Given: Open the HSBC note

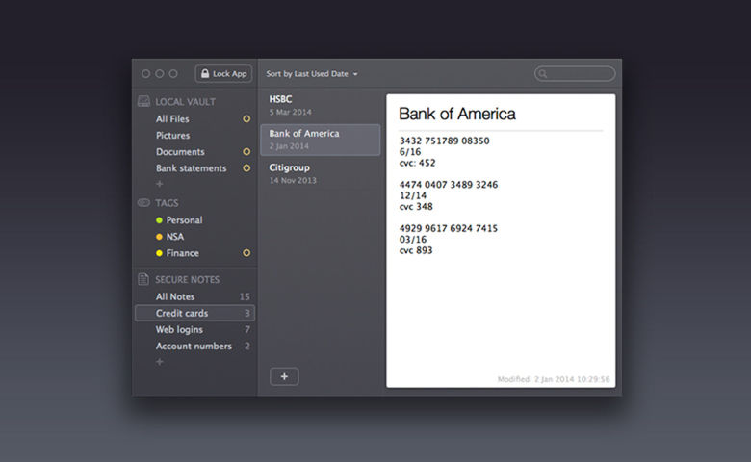Looking at the screenshot, I should (320, 105).
